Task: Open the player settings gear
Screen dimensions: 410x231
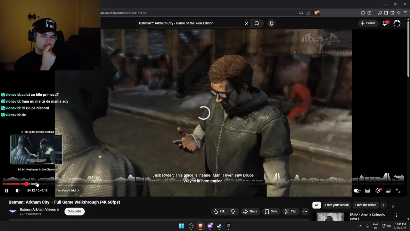Action: 378,191
